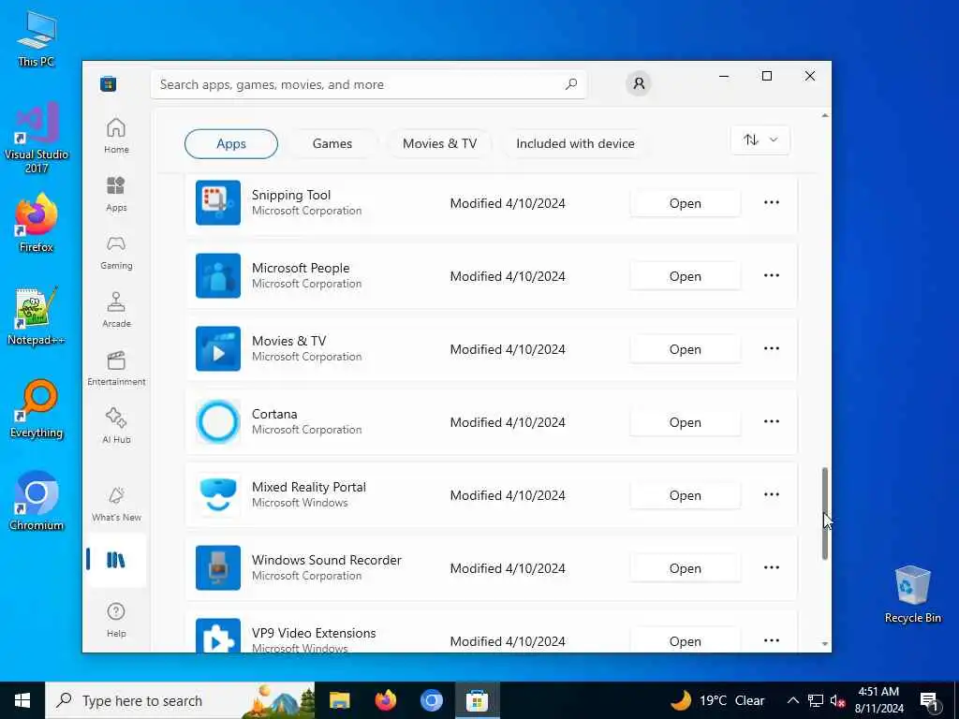
Task: Click the muted volume tray icon
Action: [x=837, y=700]
